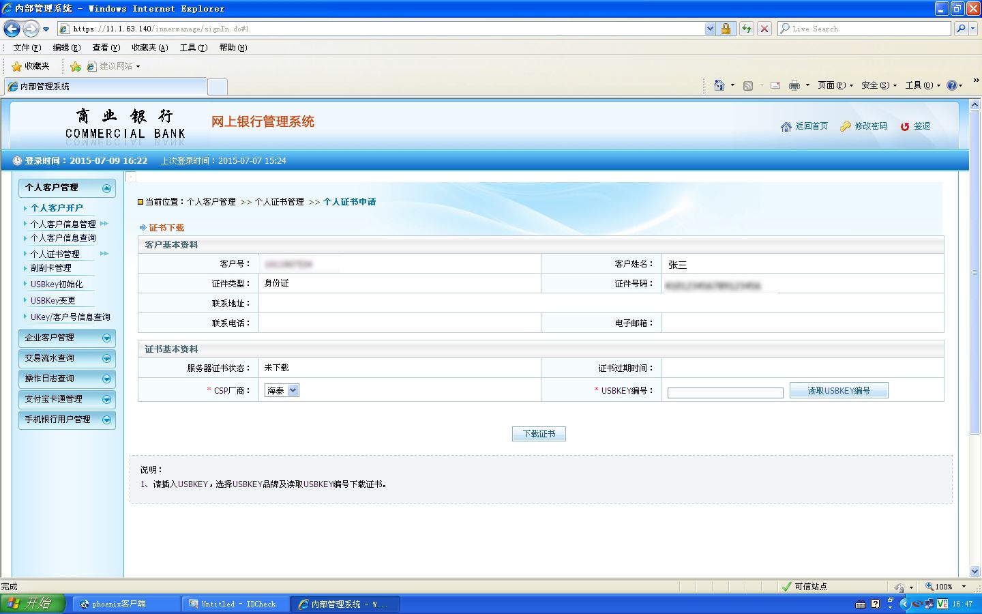Click the refresh page icon in address bar
Screen dimensions: 982x614
click(747, 29)
